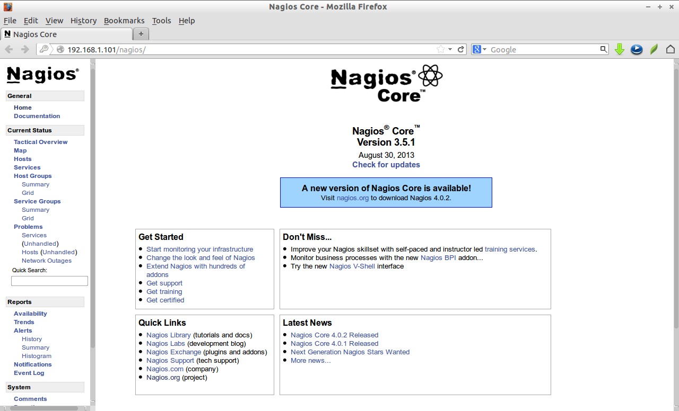Click Check for updates link
The width and height of the screenshot is (679, 411).
[386, 165]
